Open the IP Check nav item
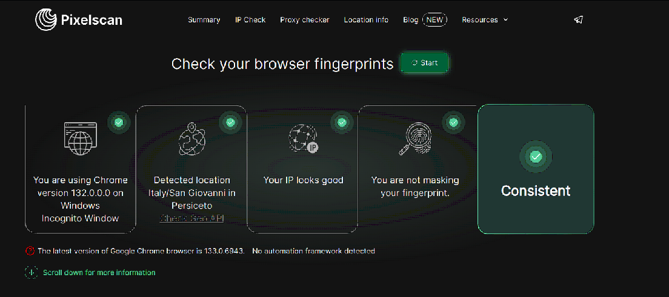This screenshot has width=669, height=297. pyautogui.click(x=250, y=20)
